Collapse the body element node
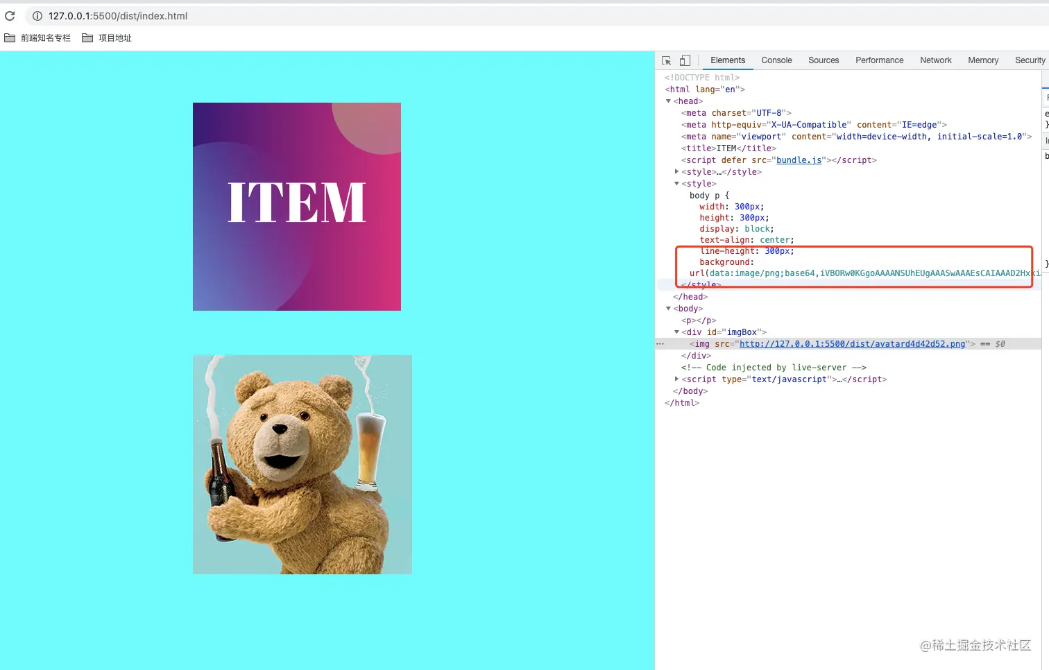Screen dimensions: 1049x670 pos(669,309)
